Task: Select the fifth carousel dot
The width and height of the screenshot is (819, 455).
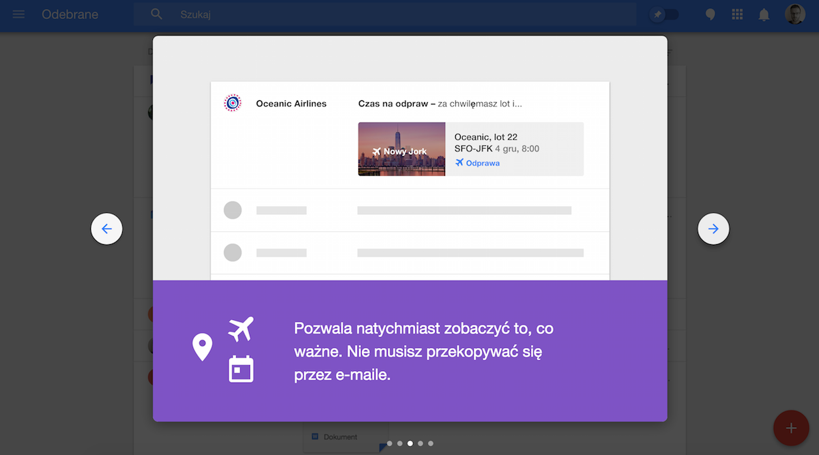Action: click(431, 443)
